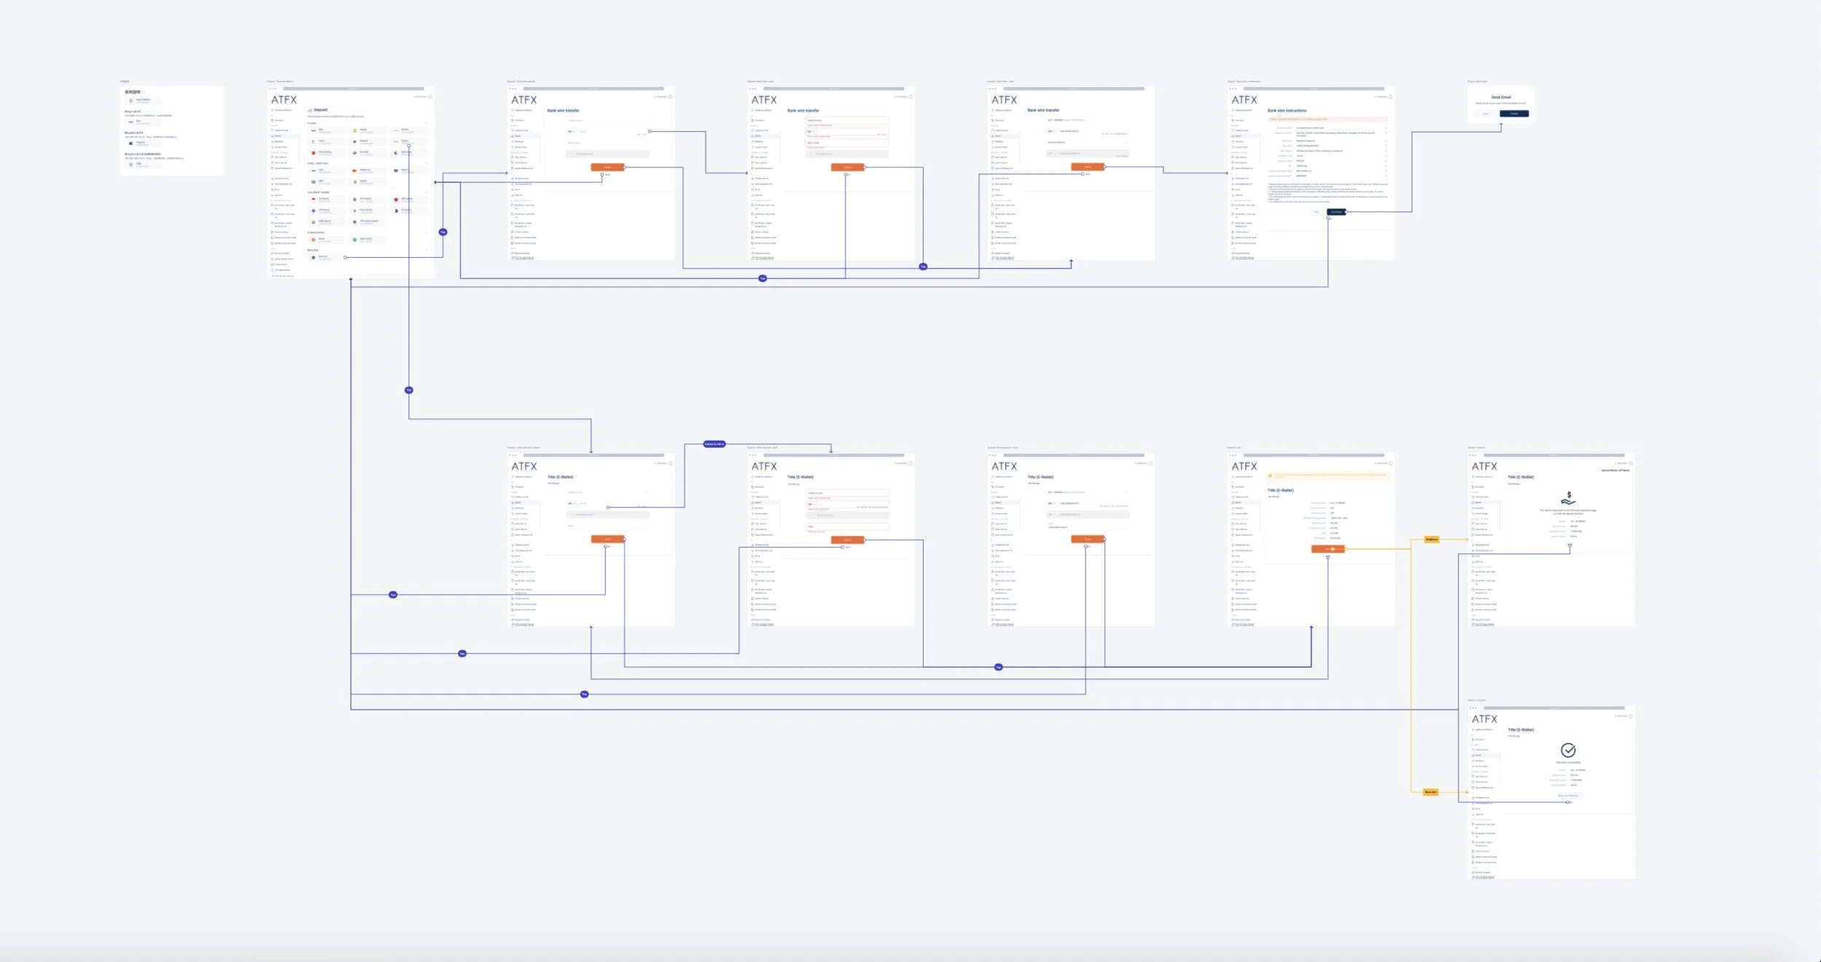Click the yellow Redirect connector label

tap(1431, 540)
